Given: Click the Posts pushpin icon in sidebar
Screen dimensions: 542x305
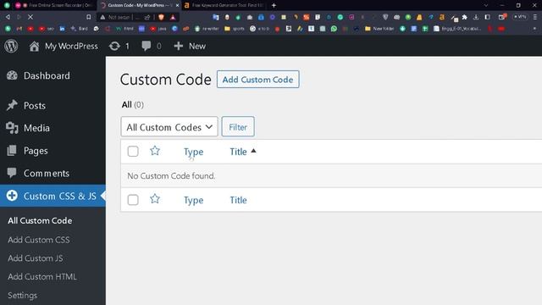Looking at the screenshot, I should coord(12,105).
